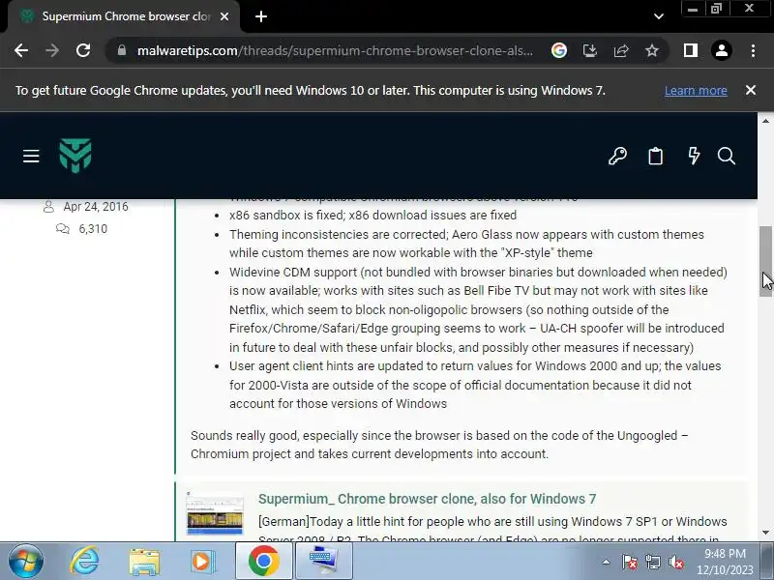Click the article preview thumbnail image
This screenshot has height=580, width=774.
tap(215, 514)
